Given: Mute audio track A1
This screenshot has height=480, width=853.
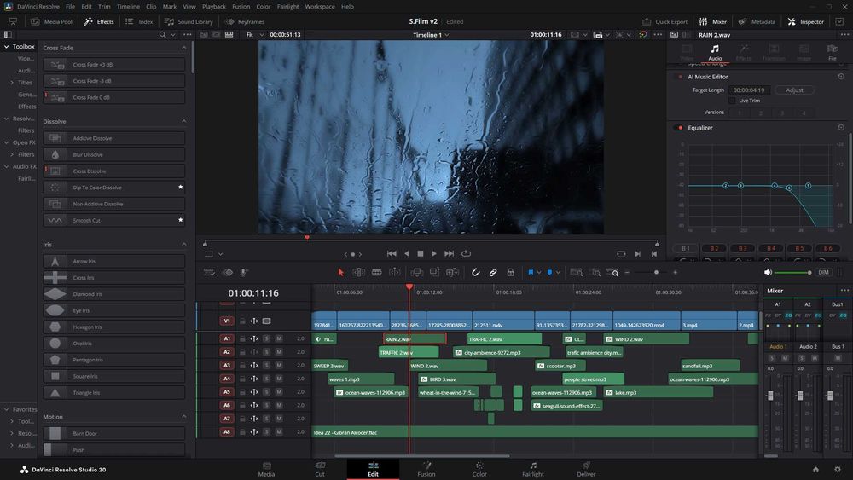Looking at the screenshot, I should click(x=279, y=338).
